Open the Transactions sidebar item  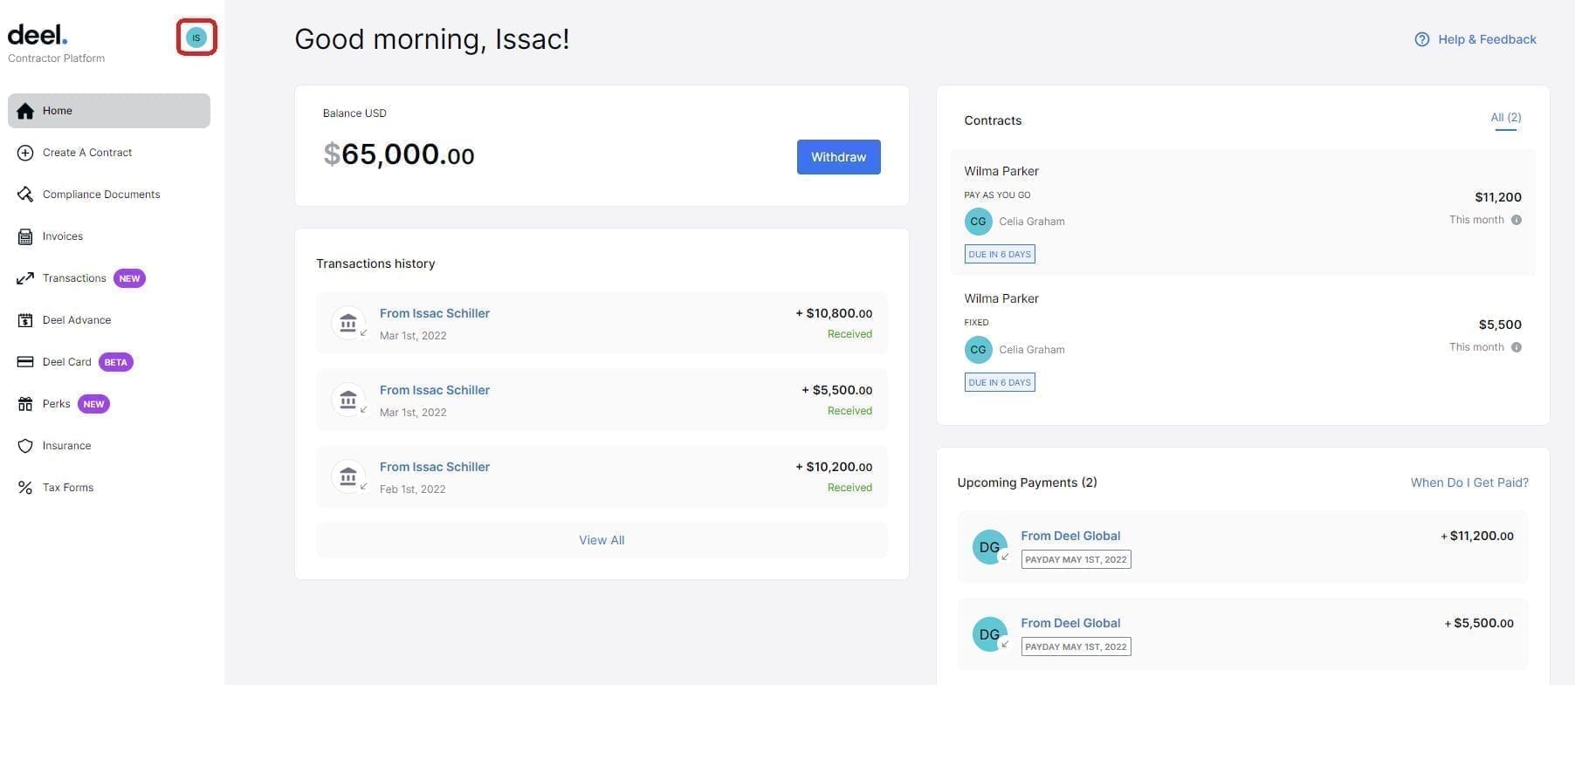(x=109, y=278)
